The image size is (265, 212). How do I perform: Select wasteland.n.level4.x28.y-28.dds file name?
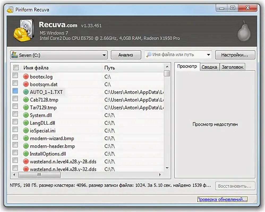(63, 162)
